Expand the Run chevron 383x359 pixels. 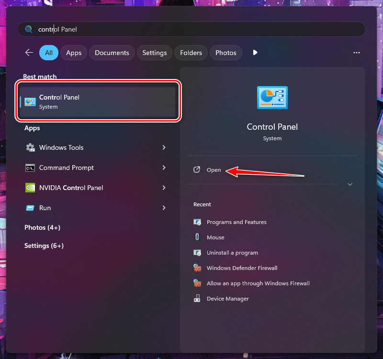click(x=164, y=208)
